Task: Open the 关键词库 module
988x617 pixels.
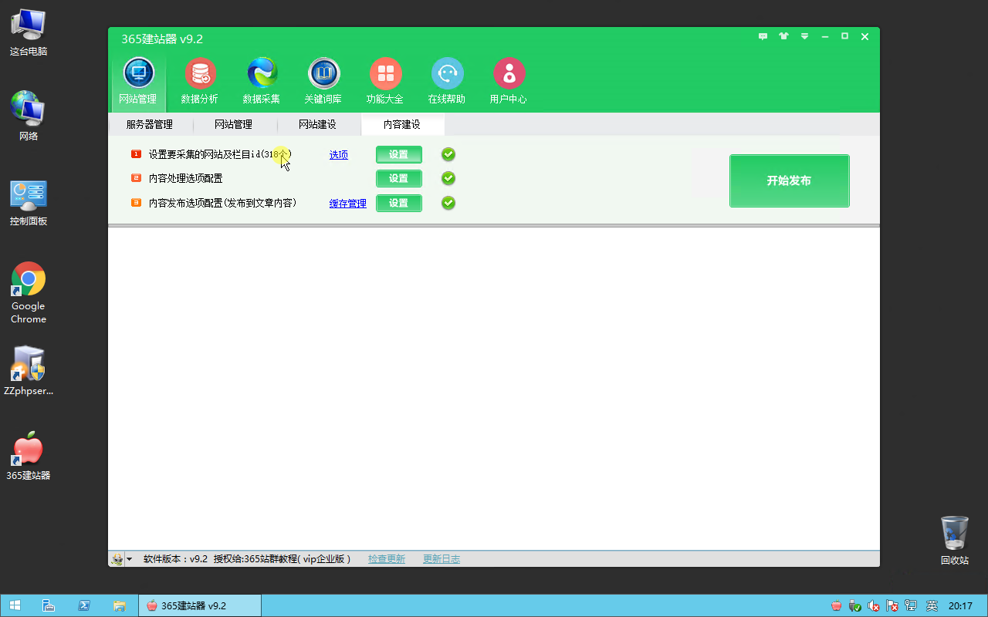Action: pyautogui.click(x=323, y=81)
